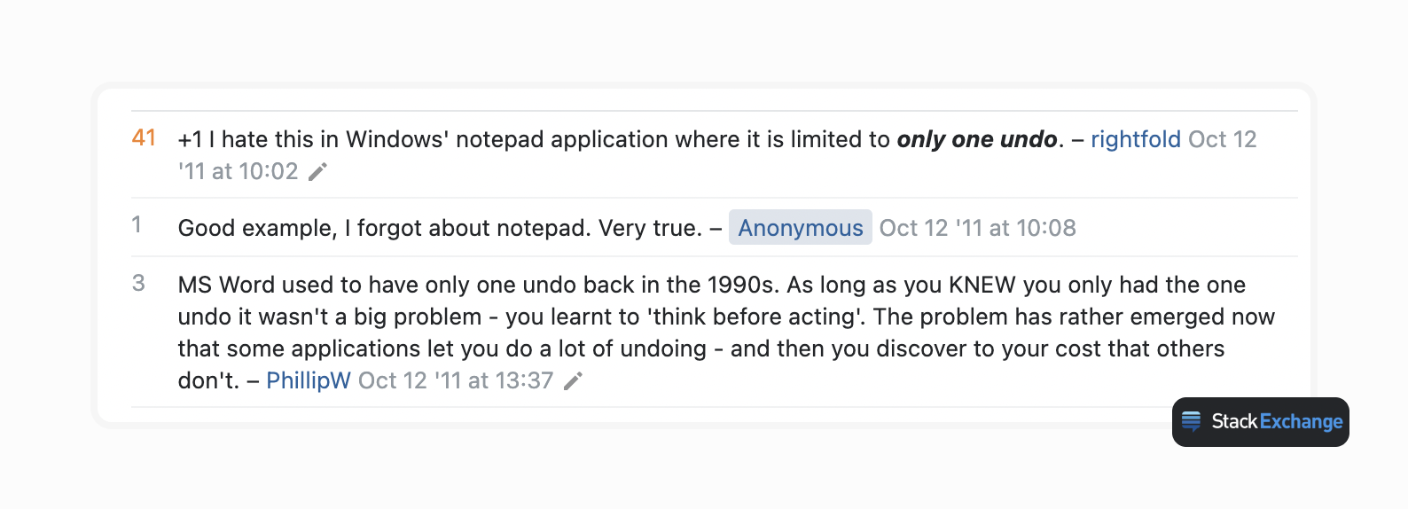Click the timestamp ending in 10:02

[x=239, y=171]
